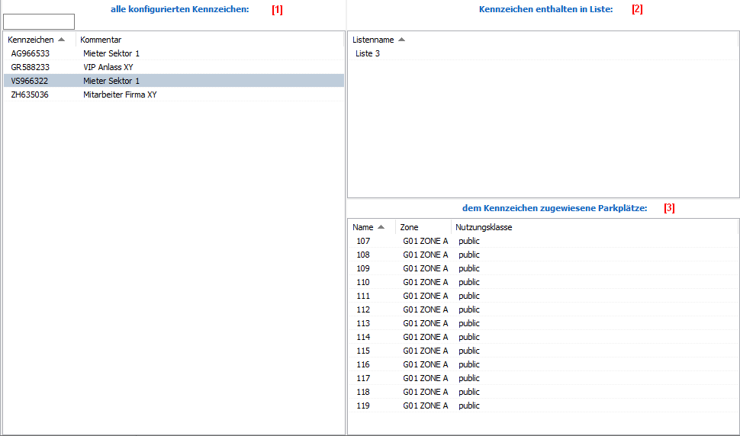
Task: Click the license plate search input field
Action: coord(39,21)
